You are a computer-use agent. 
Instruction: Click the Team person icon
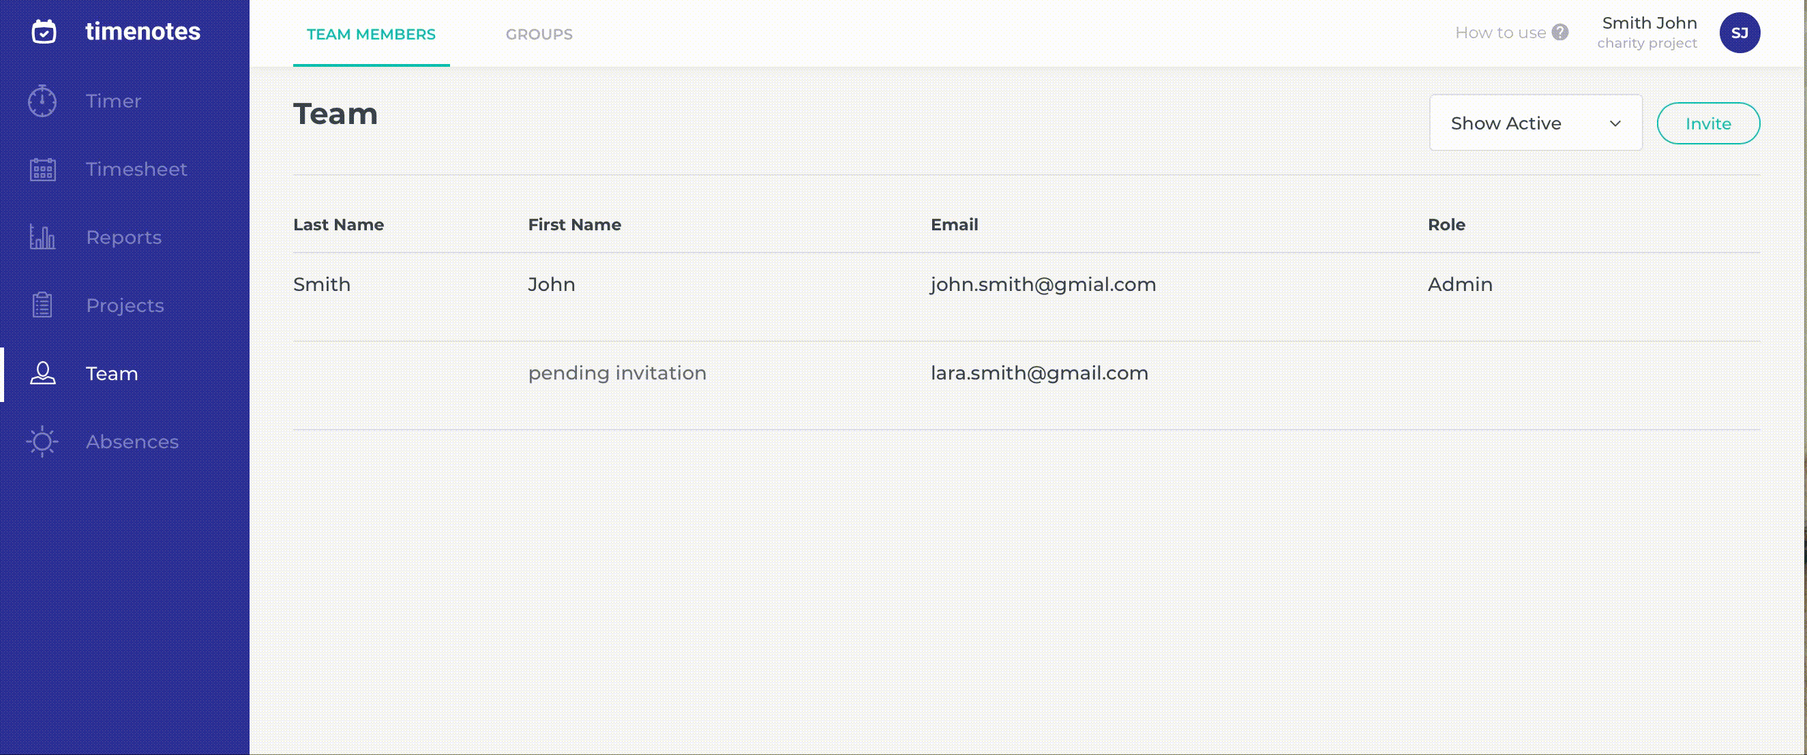click(x=42, y=373)
